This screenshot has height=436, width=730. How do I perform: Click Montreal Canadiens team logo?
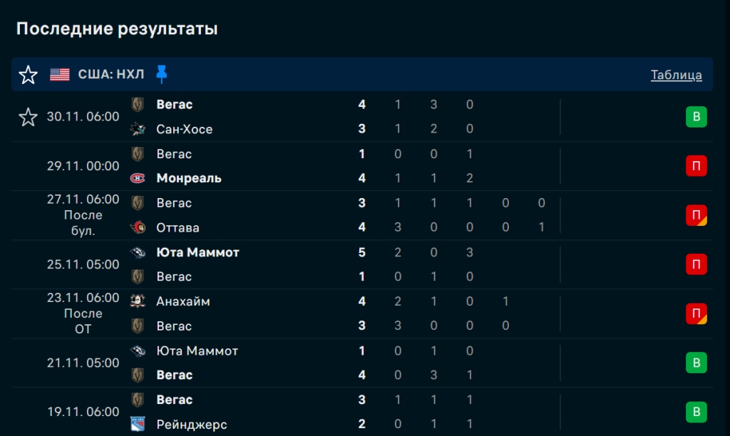point(138,178)
